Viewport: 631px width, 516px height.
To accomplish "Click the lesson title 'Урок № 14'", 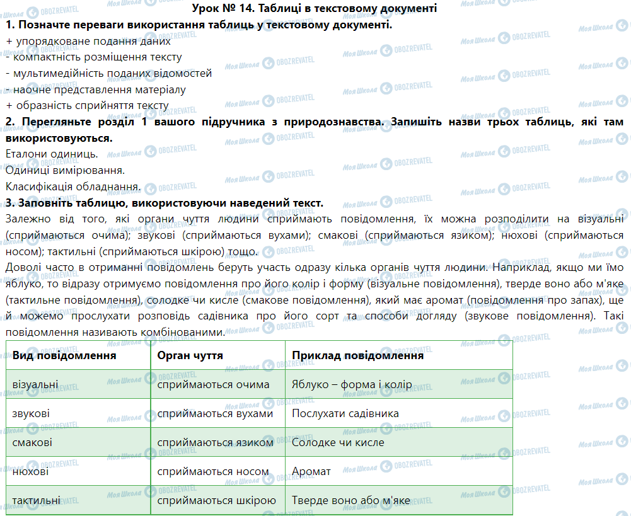I will pyautogui.click(x=315, y=8).
